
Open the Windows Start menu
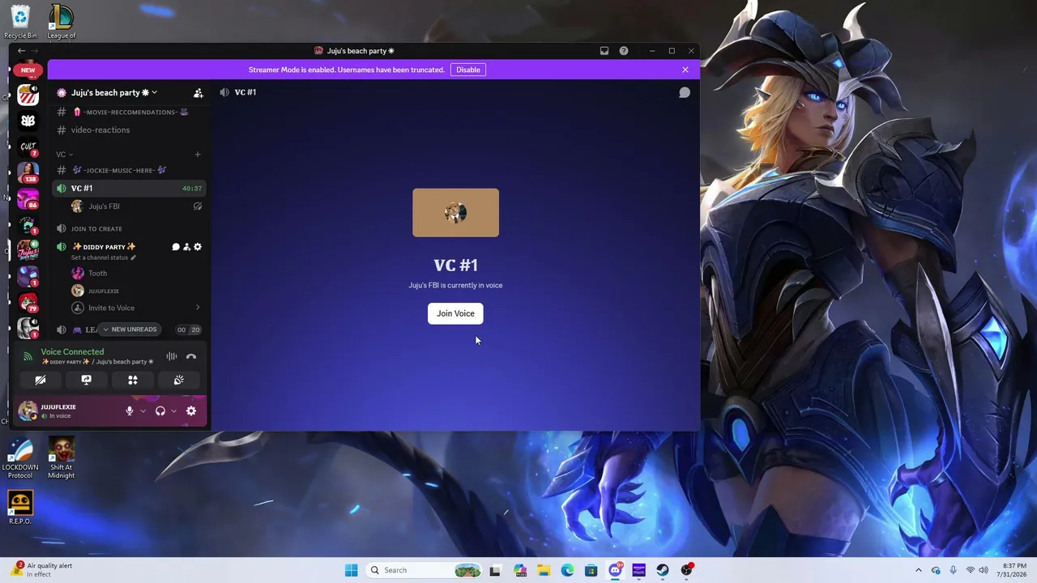point(351,570)
